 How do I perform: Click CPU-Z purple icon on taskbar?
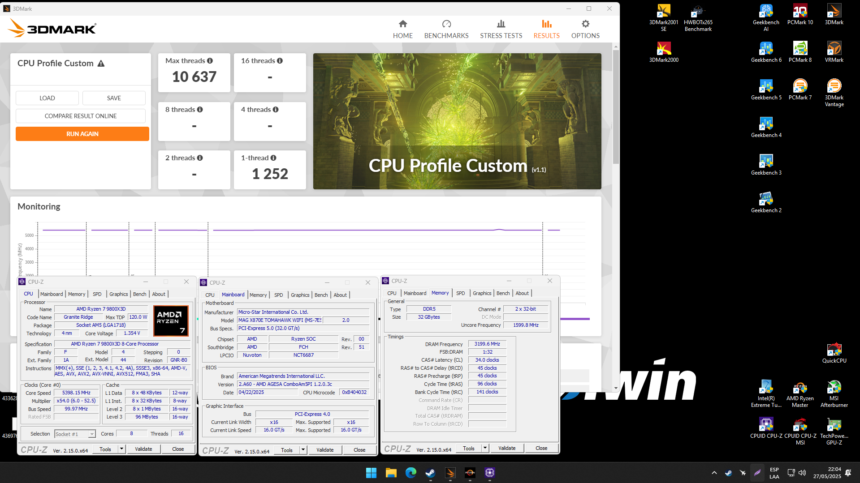[489, 473]
